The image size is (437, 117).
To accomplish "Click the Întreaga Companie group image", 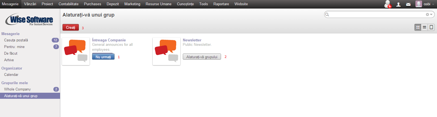I will [x=76, y=51].
